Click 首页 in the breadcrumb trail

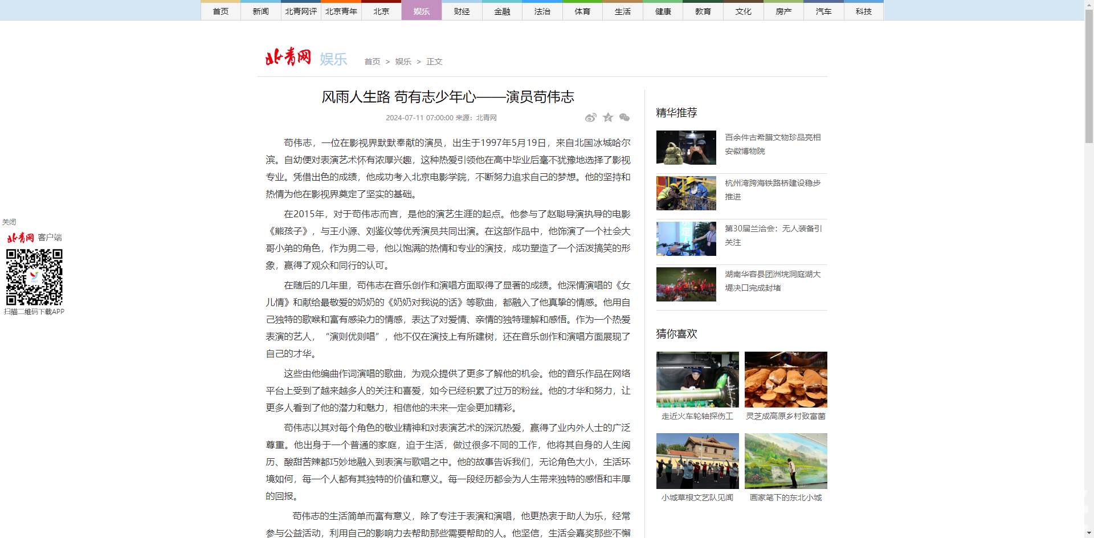click(372, 62)
